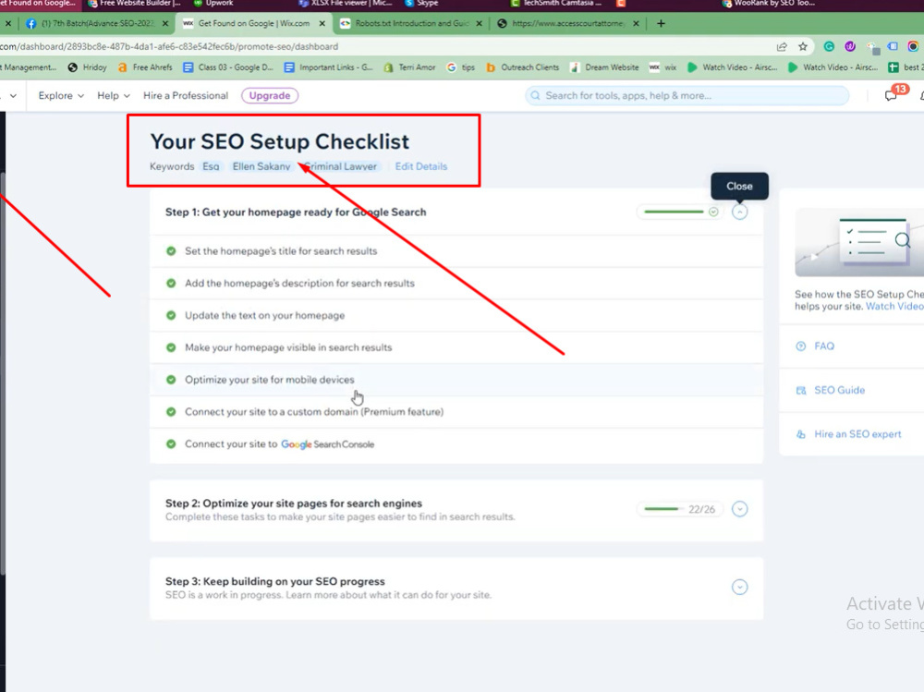This screenshot has height=692, width=924.
Task: Open the Outreach Clients bookmark
Action: (x=522, y=67)
